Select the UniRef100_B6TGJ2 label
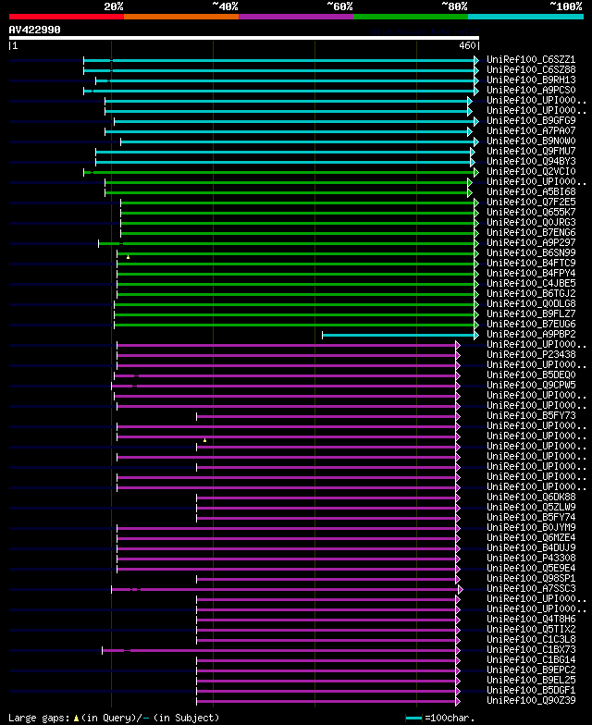Screen dimensions: 592x725 531,294
